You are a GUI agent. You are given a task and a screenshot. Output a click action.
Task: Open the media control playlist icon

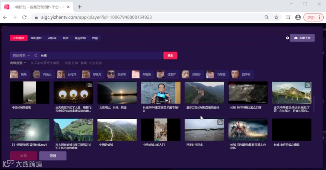(x=288, y=17)
